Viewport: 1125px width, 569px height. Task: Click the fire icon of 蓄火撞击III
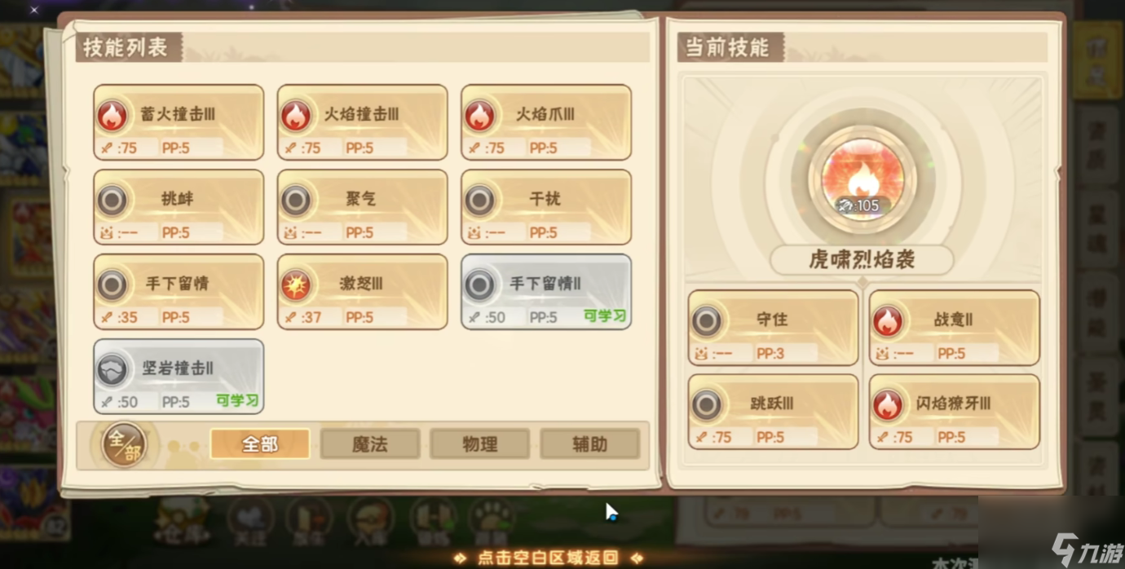pyautogui.click(x=112, y=116)
